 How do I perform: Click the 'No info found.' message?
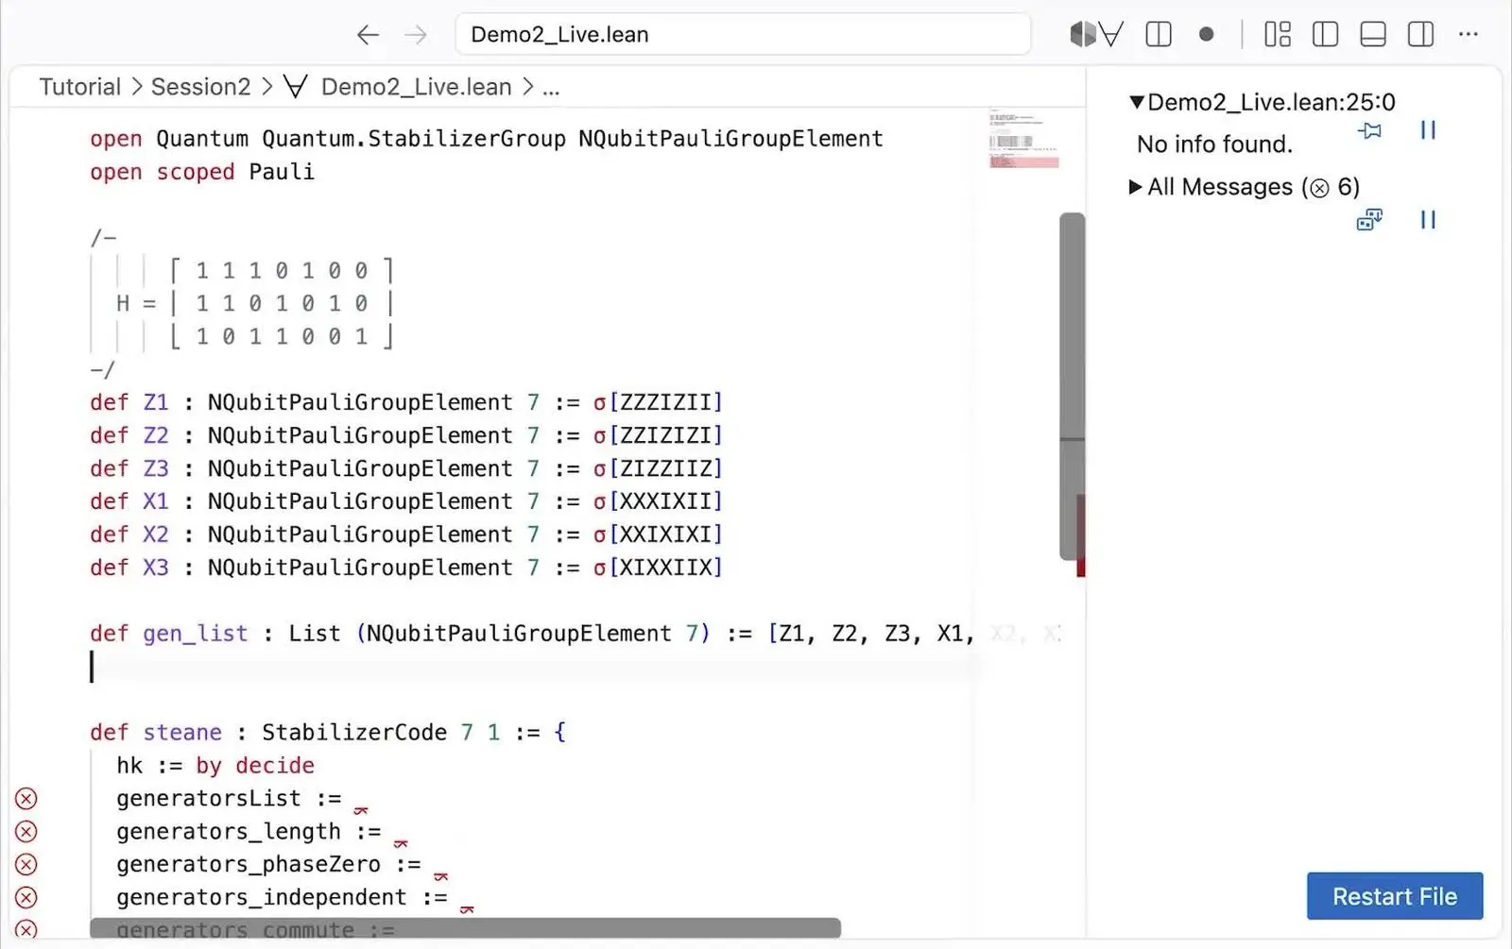(1214, 144)
